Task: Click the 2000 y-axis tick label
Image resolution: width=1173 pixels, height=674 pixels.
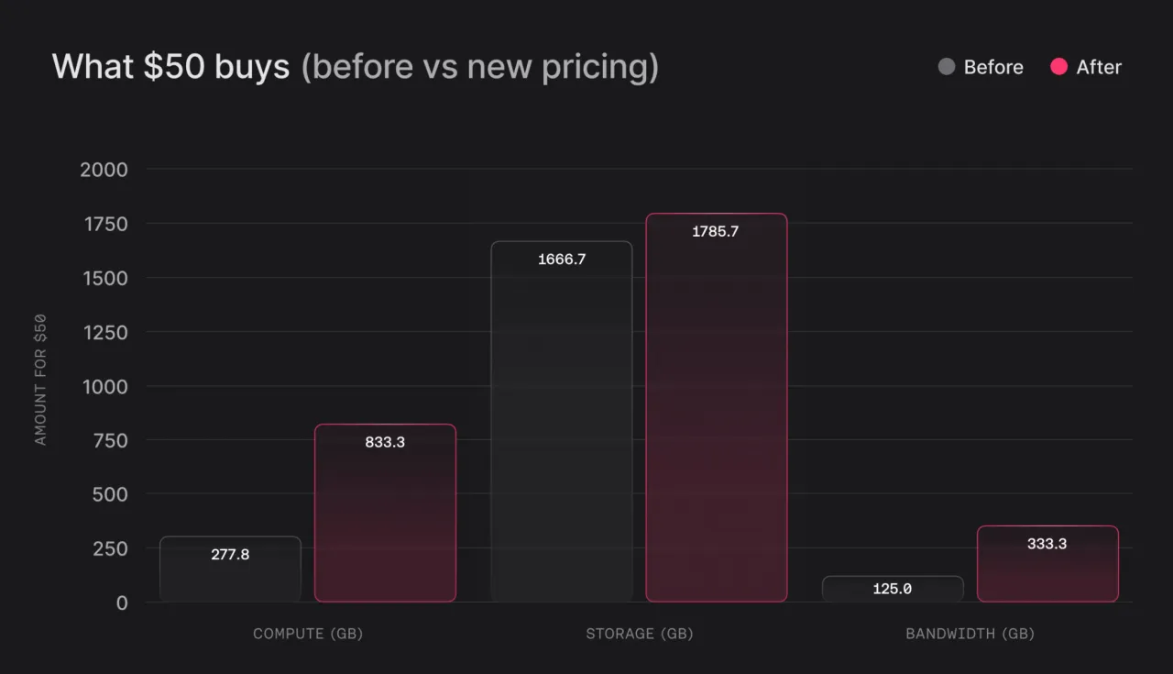Action: click(105, 170)
